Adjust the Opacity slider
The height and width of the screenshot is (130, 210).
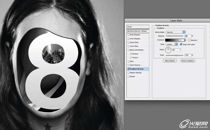click(x=169, y=36)
